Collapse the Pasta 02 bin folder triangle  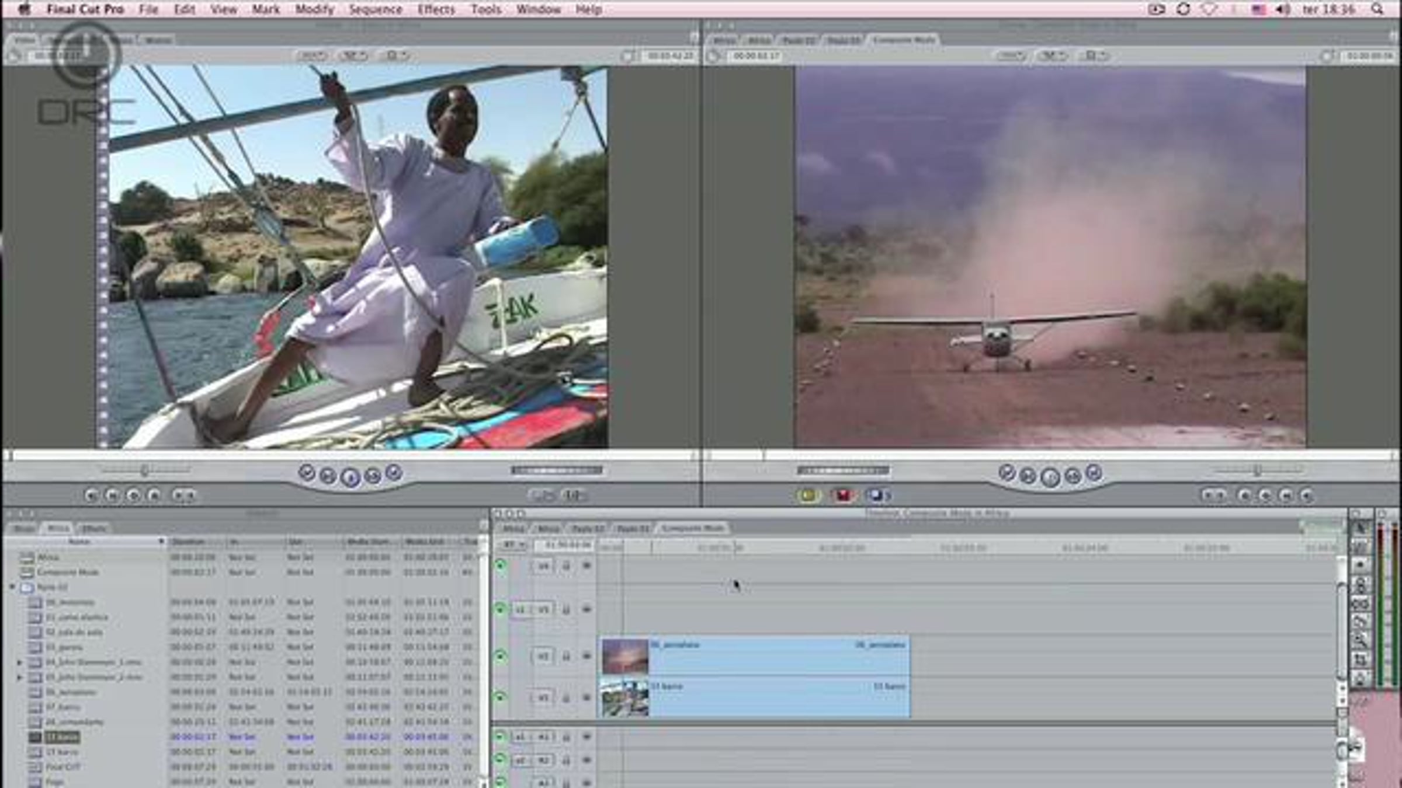(x=12, y=587)
